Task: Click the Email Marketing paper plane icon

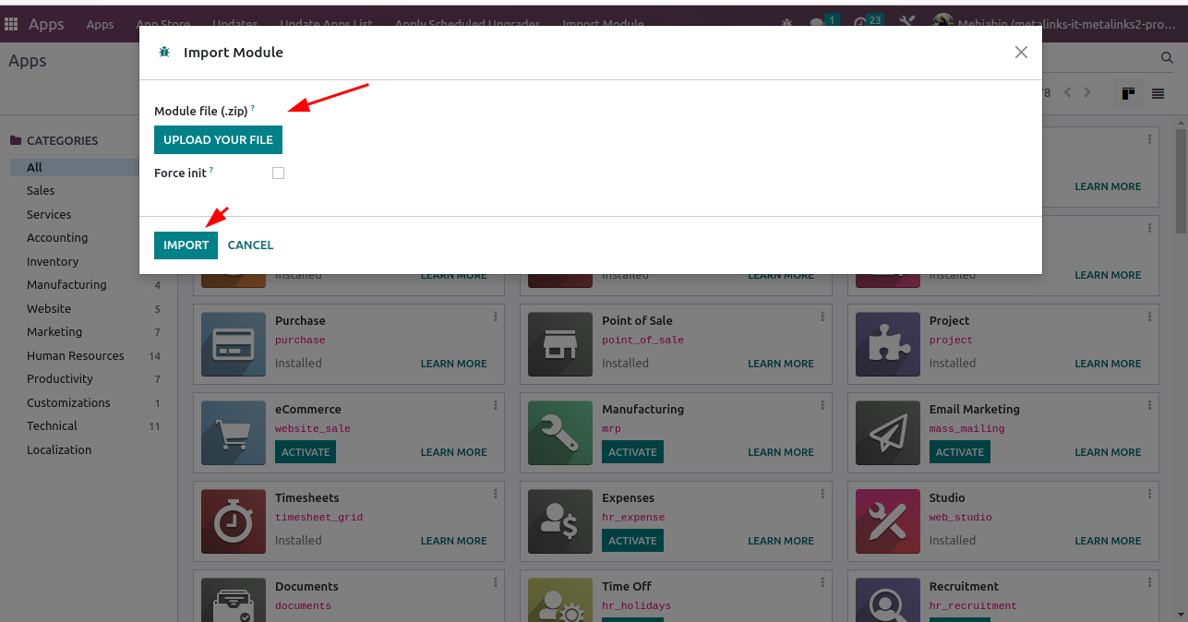Action: (x=887, y=433)
